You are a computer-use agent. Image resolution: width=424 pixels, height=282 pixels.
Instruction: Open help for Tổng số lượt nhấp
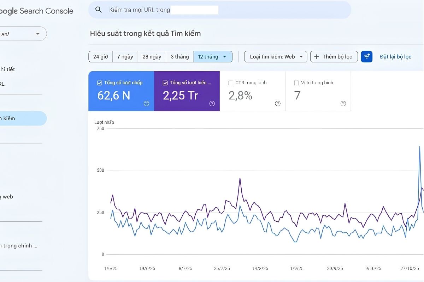coord(146,104)
